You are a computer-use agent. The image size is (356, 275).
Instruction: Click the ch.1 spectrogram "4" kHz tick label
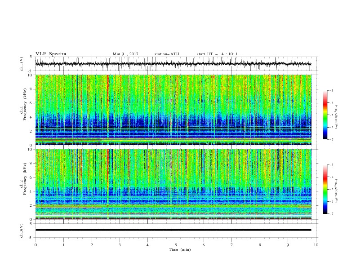click(31, 117)
